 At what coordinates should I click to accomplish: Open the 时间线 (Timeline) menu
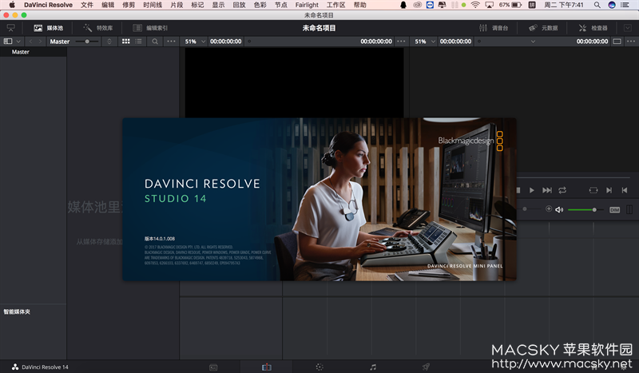tap(153, 5)
